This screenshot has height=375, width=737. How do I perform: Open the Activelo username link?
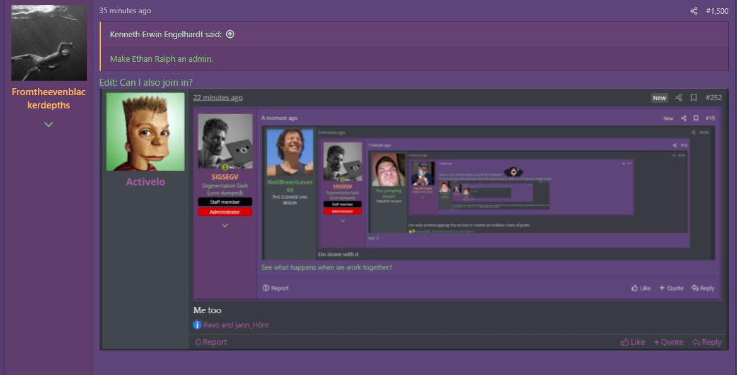tap(145, 182)
